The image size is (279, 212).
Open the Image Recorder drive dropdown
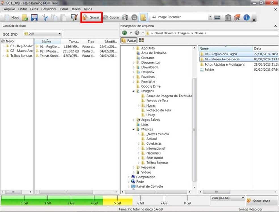click(x=210, y=17)
